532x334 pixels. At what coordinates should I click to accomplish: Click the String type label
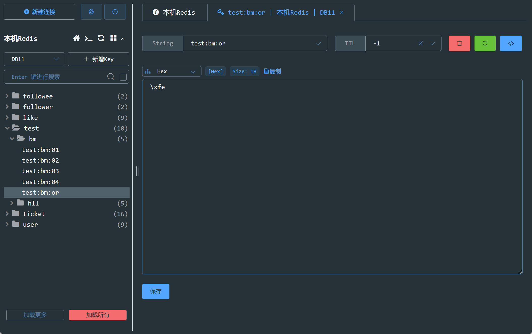(163, 43)
